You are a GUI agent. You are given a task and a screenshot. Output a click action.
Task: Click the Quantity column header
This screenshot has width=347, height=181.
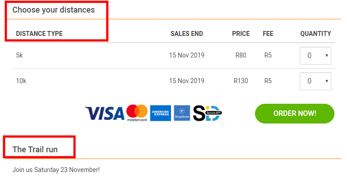tap(316, 34)
